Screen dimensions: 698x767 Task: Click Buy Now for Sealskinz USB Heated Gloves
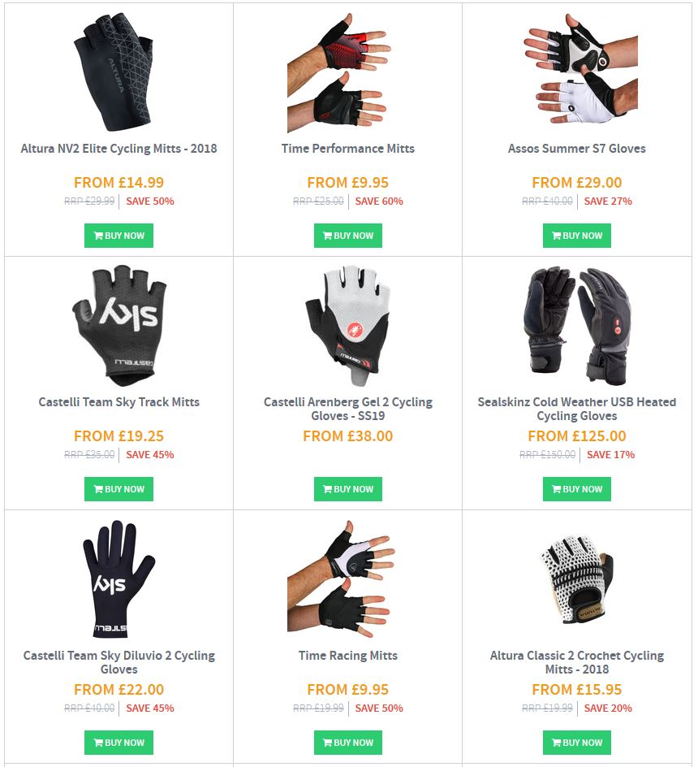pos(577,488)
